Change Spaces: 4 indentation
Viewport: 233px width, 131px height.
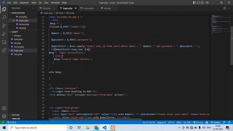(x=161, y=122)
